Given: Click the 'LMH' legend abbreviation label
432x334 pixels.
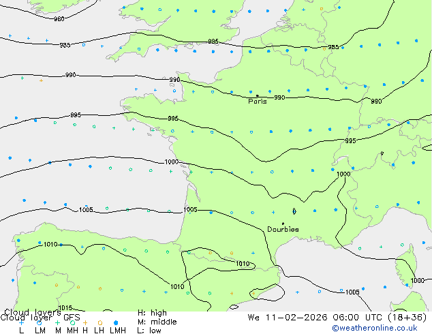Looking at the screenshot, I should [x=118, y=331].
